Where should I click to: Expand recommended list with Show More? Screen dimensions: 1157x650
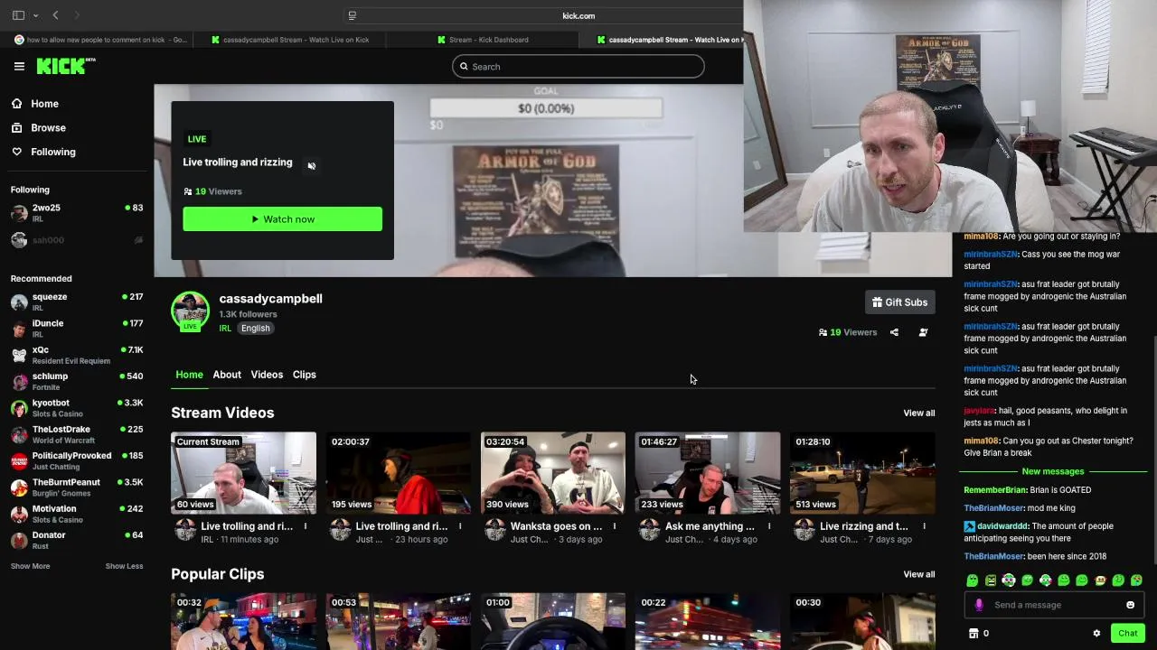[30, 566]
